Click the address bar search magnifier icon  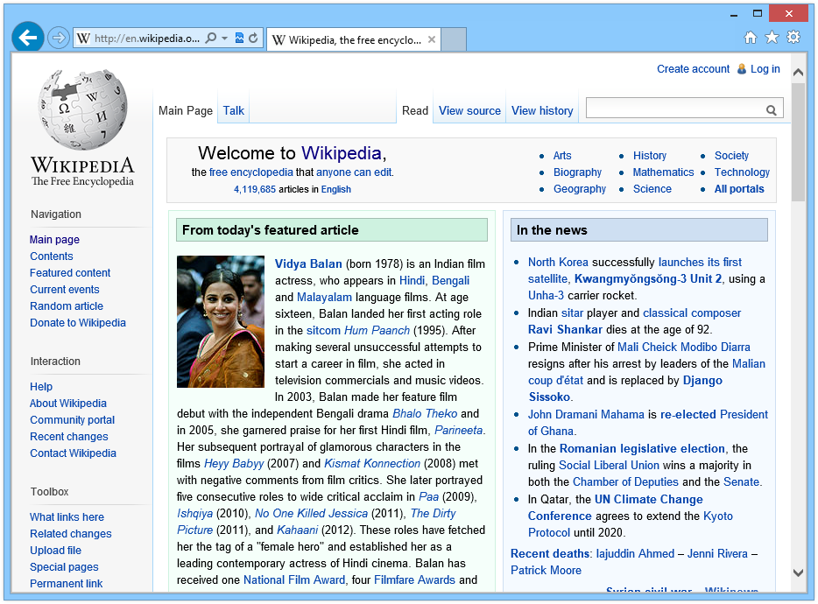(211, 38)
